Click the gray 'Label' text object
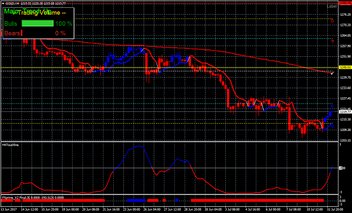 click(332, 7)
